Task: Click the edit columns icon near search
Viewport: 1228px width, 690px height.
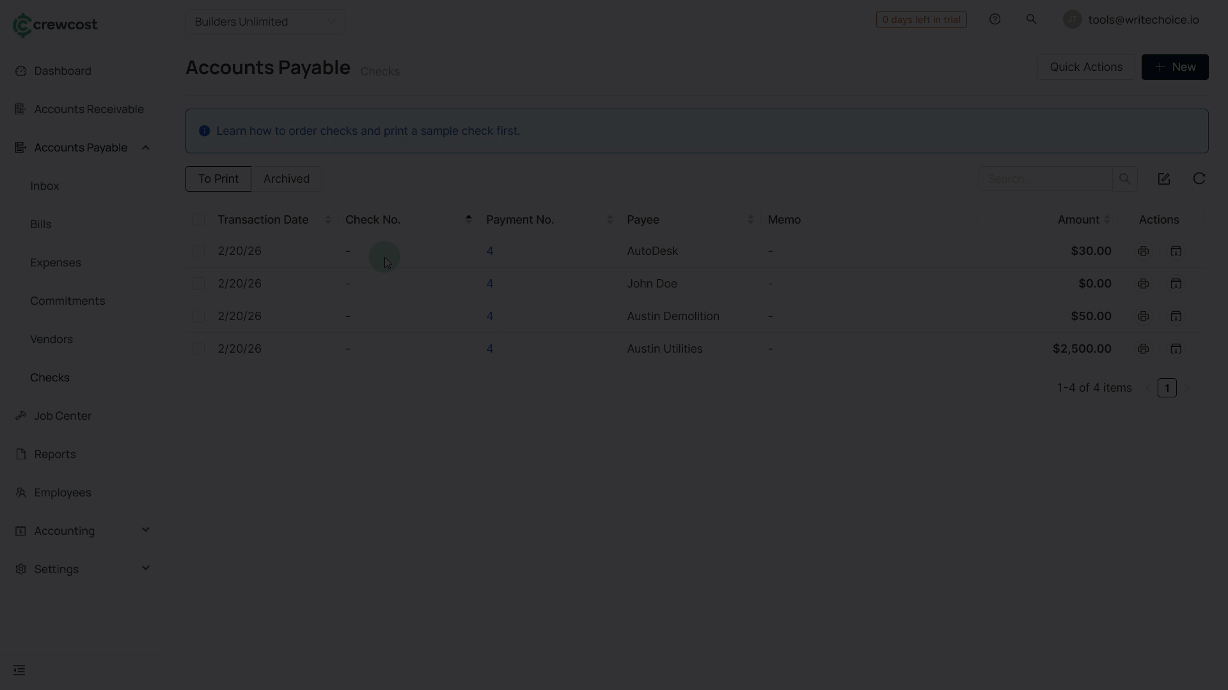Action: click(x=1164, y=179)
